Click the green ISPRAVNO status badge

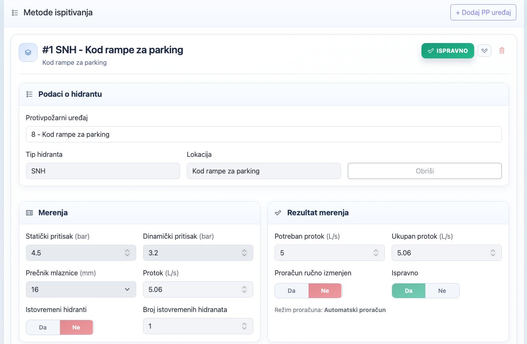point(447,51)
